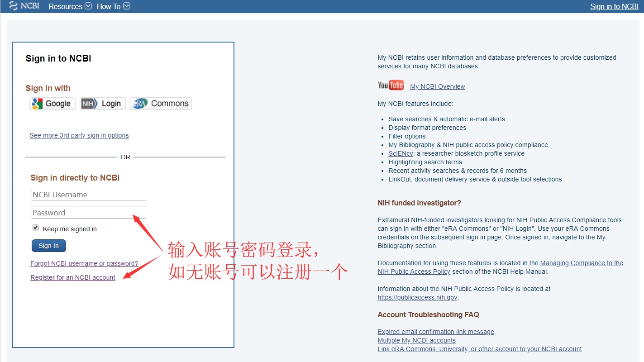Open My NCBI Overview link
The width and height of the screenshot is (644, 362).
(438, 86)
